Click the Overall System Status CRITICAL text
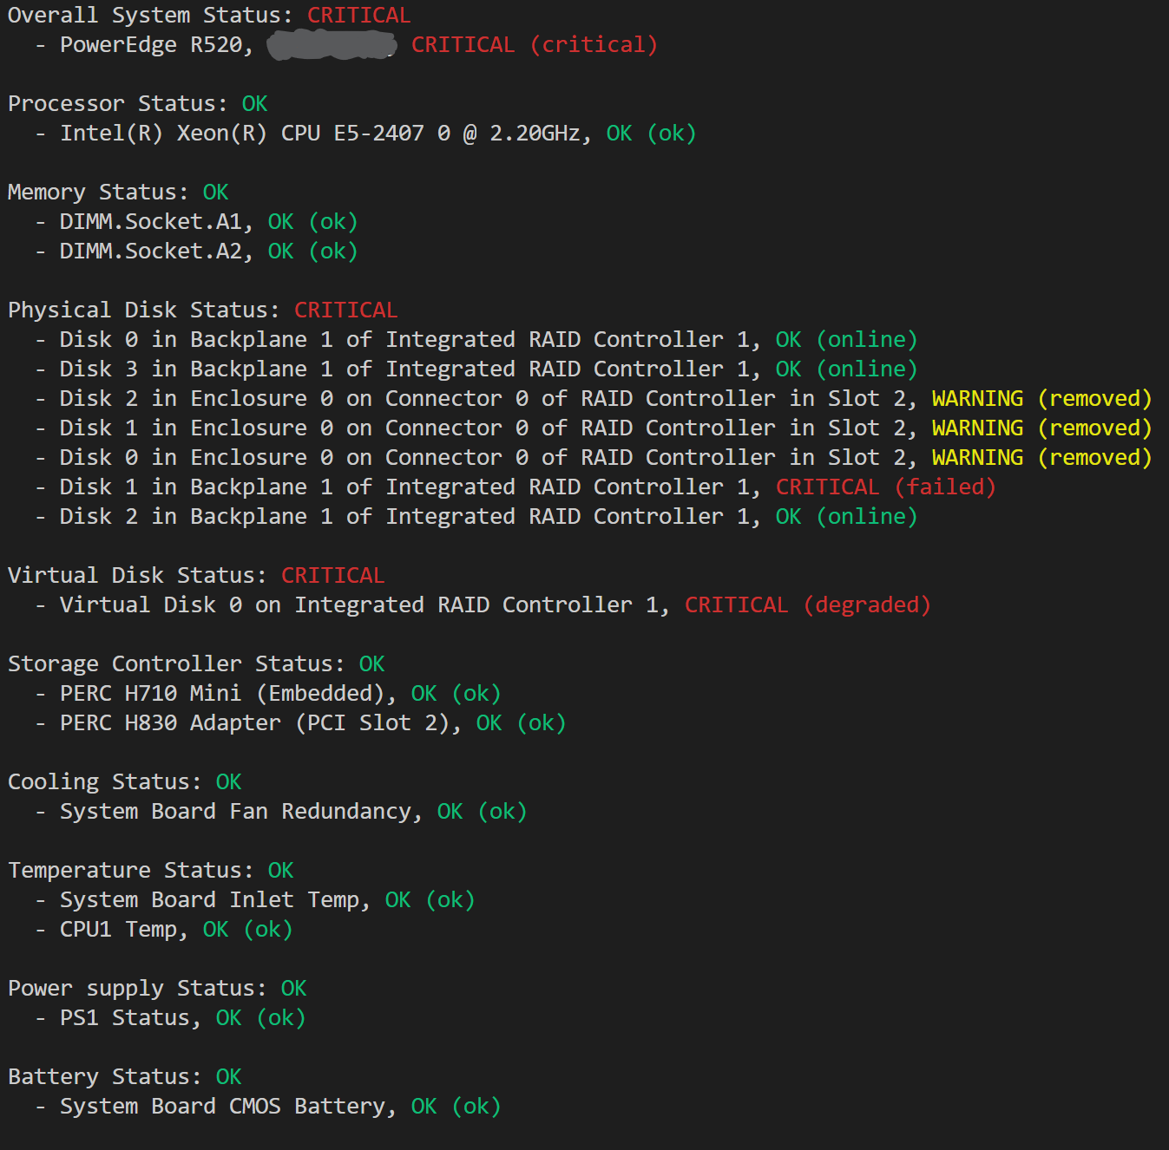Image resolution: width=1169 pixels, height=1150 pixels. [x=358, y=16]
